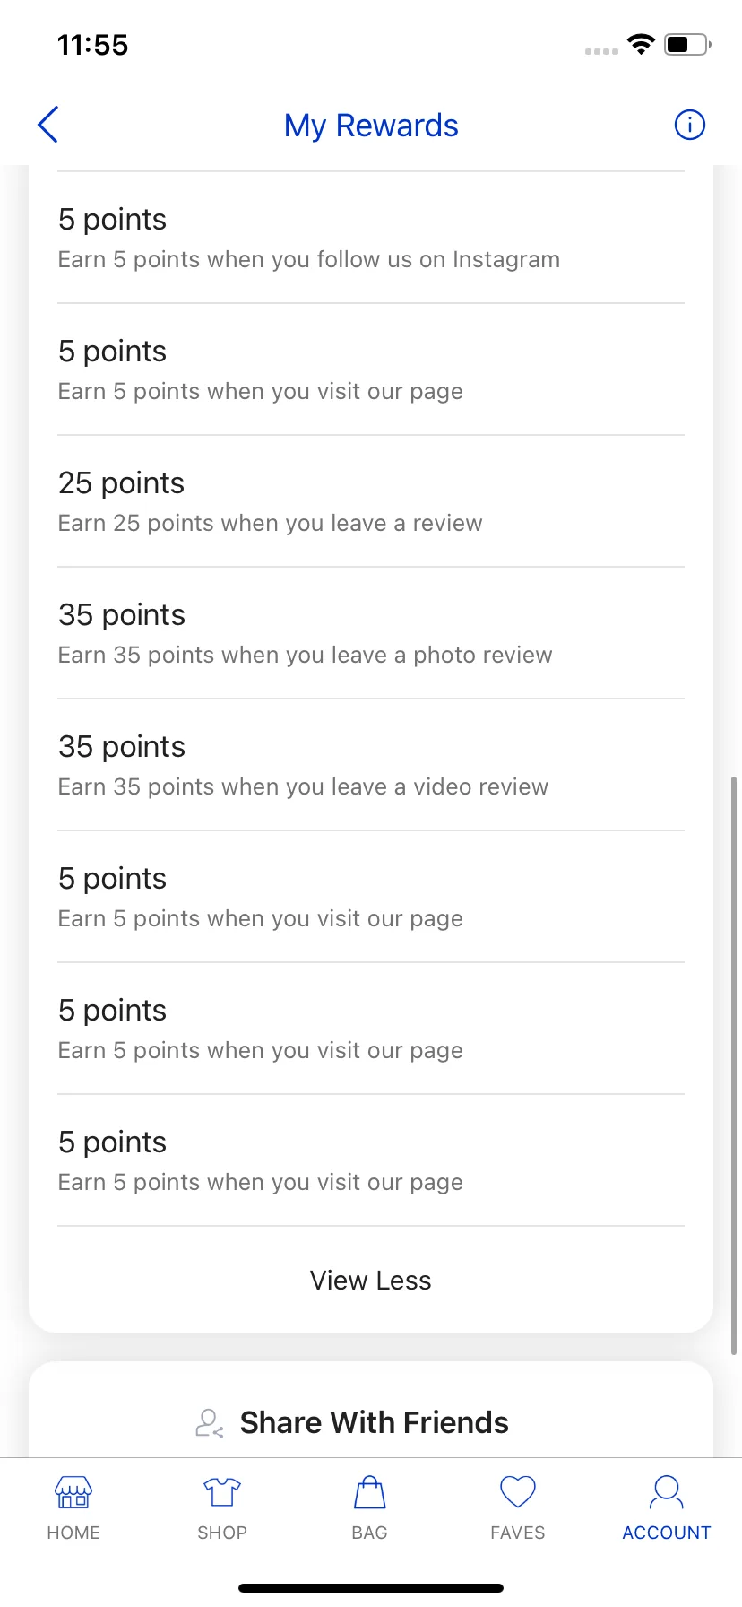Tap the My Rewards title
The image size is (742, 1607).
pos(371,126)
